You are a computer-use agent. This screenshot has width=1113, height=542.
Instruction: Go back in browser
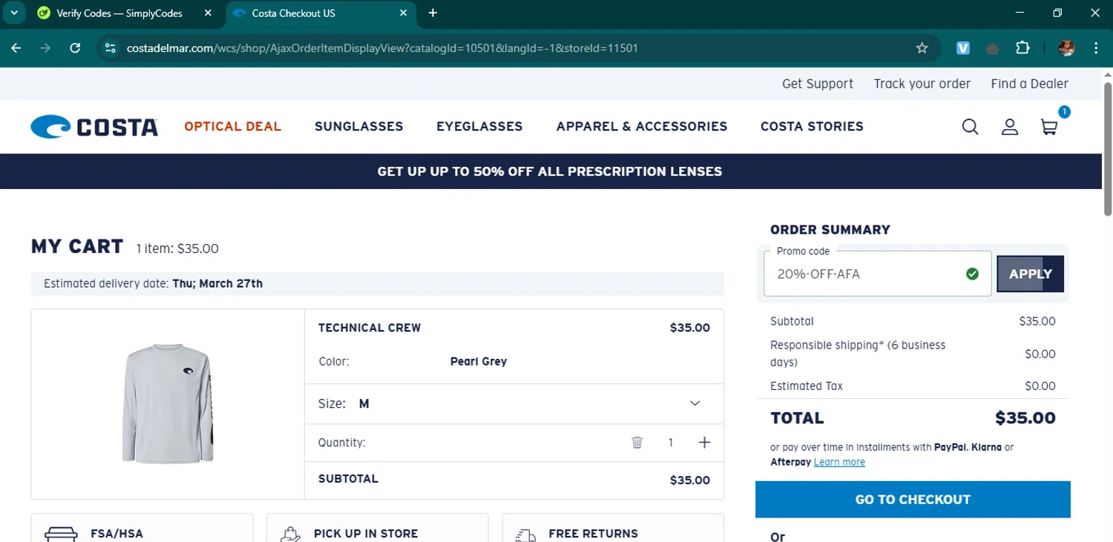click(x=16, y=48)
